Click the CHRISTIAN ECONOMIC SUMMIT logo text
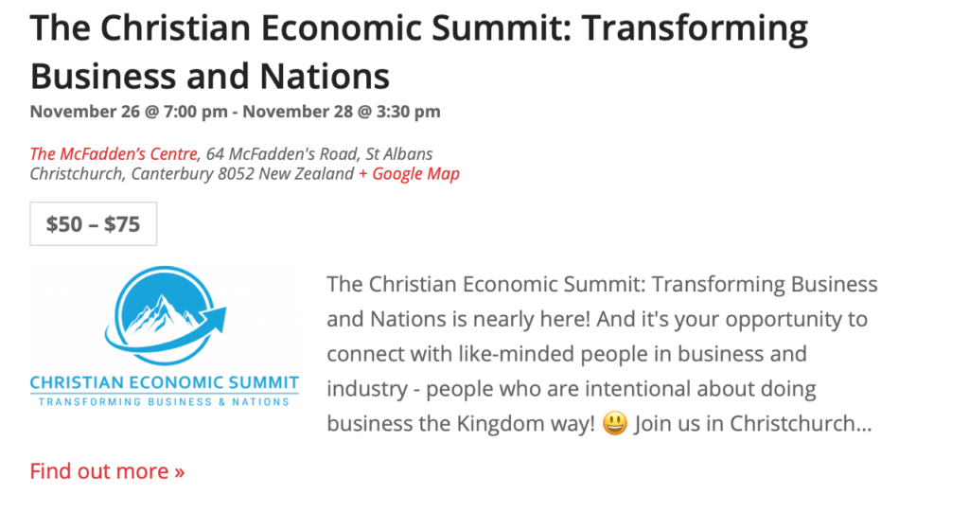Image resolution: width=969 pixels, height=512 pixels. tap(164, 382)
